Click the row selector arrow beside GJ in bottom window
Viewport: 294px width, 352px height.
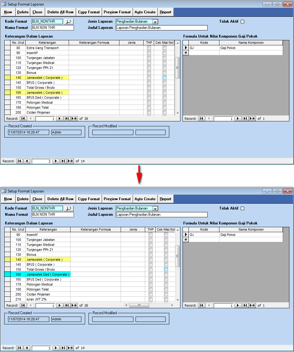pos(186,235)
